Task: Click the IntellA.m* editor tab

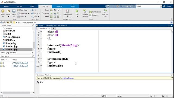Action: (x=43, y=28)
